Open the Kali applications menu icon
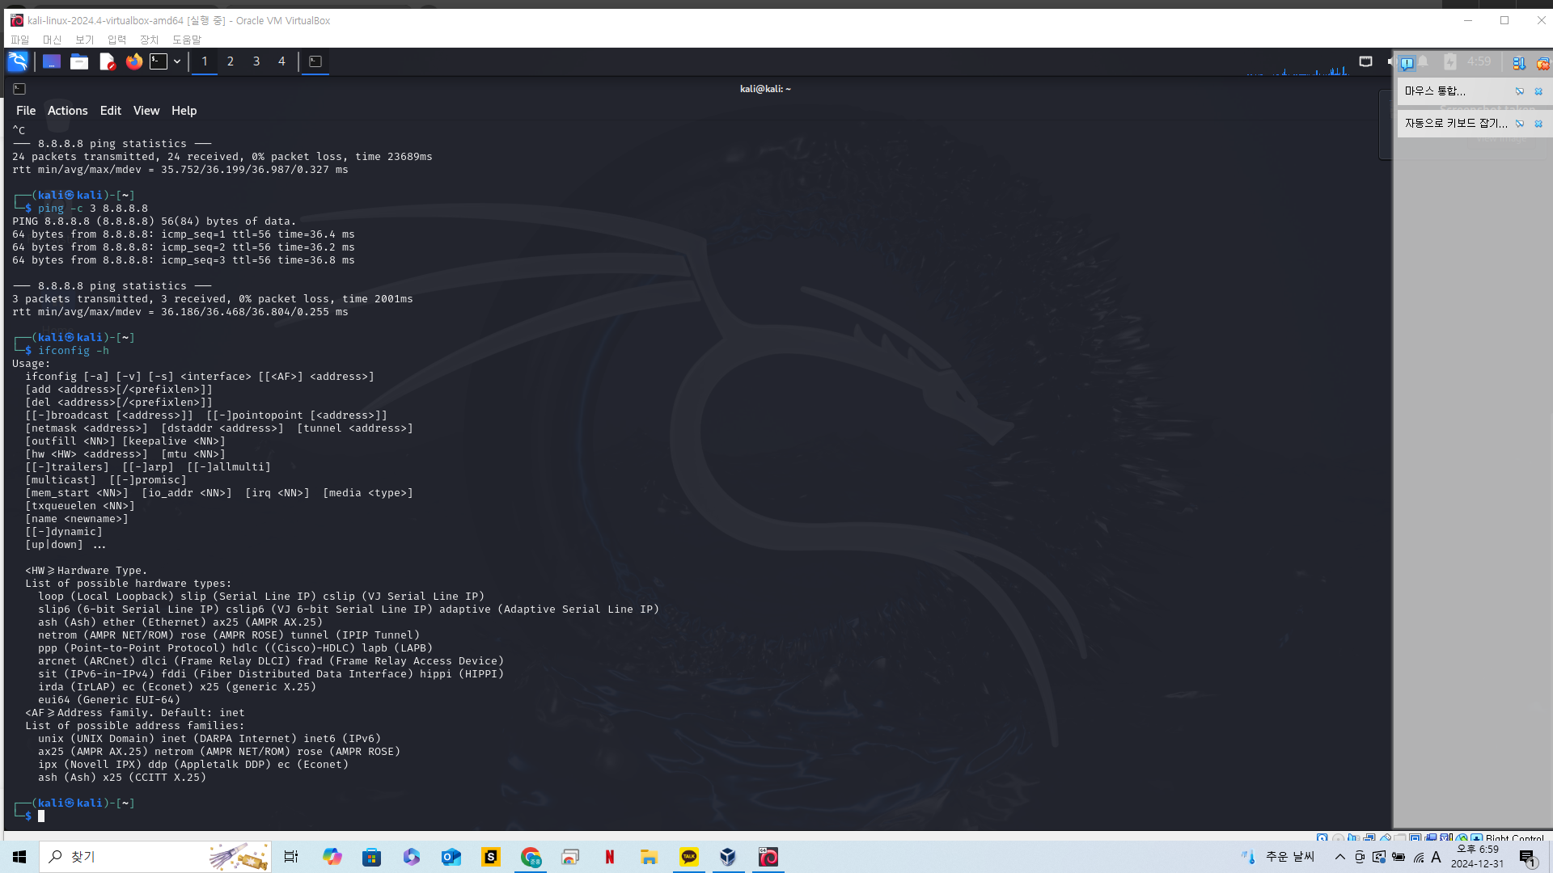 click(18, 61)
